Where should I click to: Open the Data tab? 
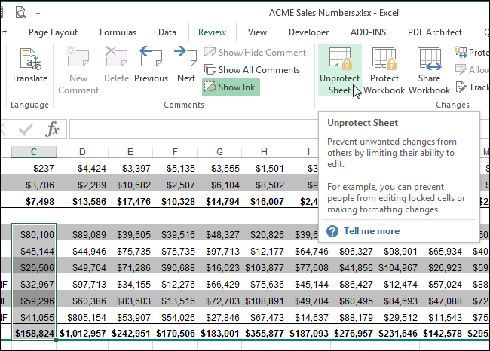(167, 32)
